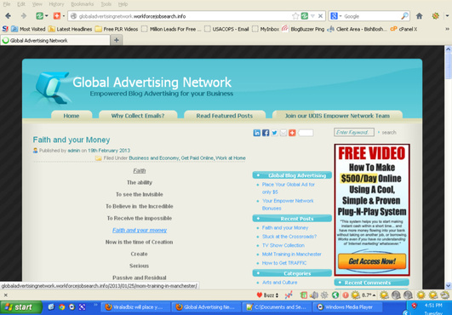Open the Home page icon in toolbar

[x=420, y=16]
